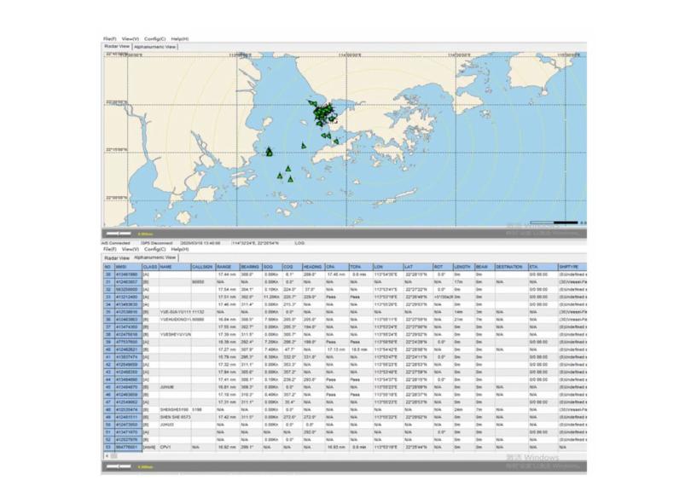Click the horizontal scrollbar left arrow under table
The height and width of the screenshot is (503, 691).
(x=106, y=454)
